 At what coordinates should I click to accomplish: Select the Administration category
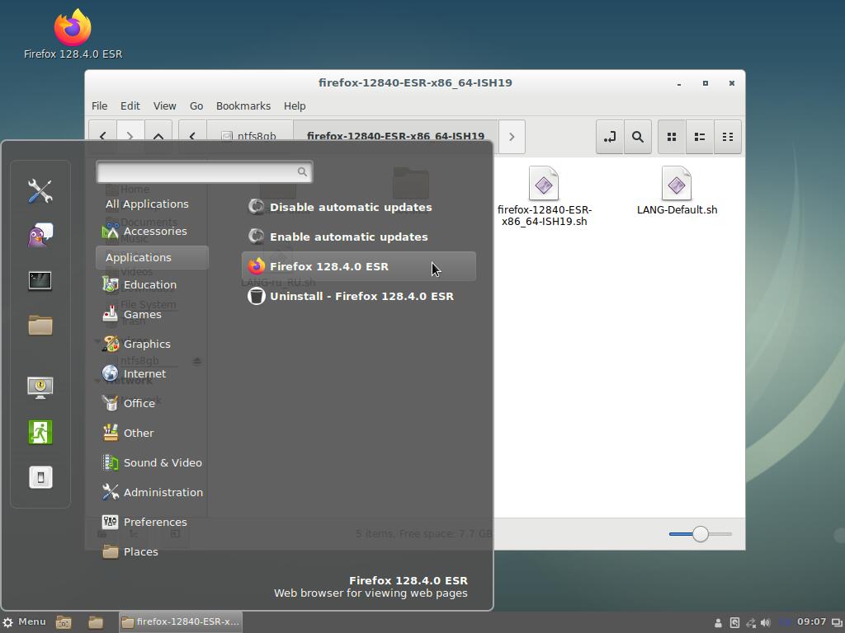pyautogui.click(x=152, y=492)
